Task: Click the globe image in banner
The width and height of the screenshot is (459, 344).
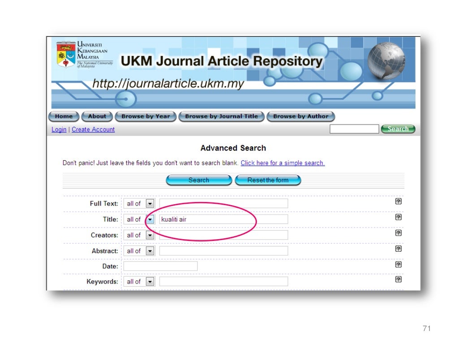Action: (386, 61)
